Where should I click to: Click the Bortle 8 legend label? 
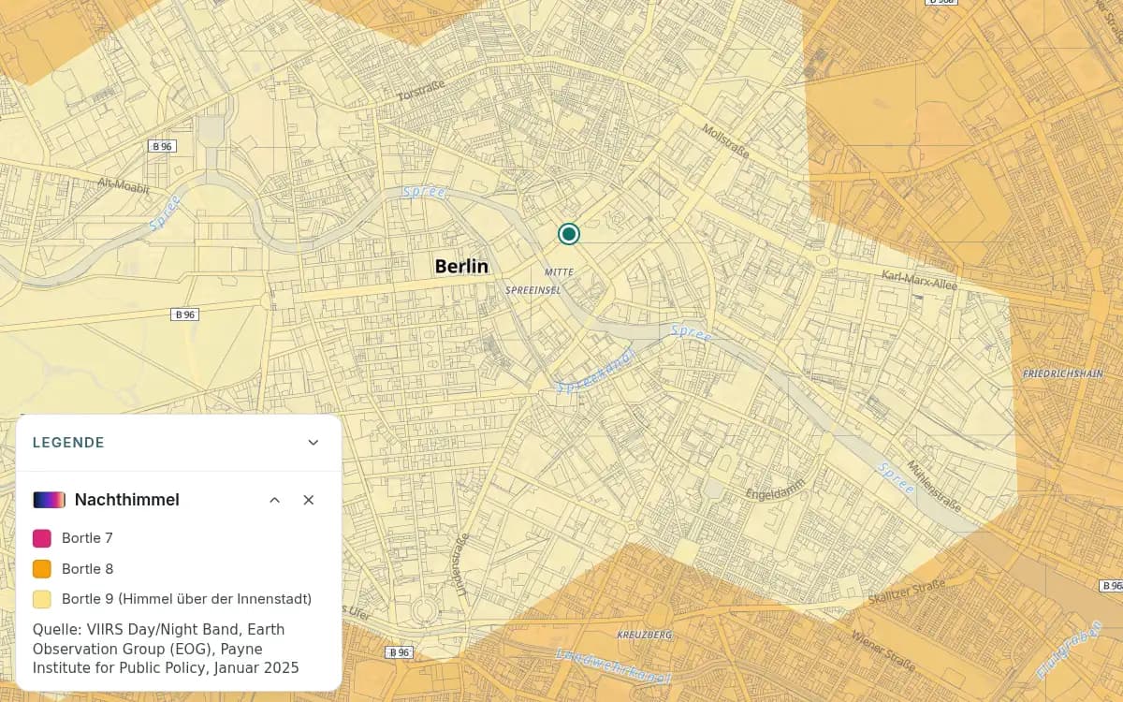(x=87, y=568)
